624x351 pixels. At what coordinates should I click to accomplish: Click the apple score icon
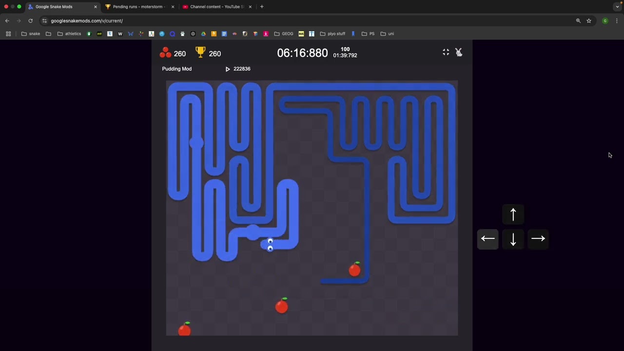(165, 52)
